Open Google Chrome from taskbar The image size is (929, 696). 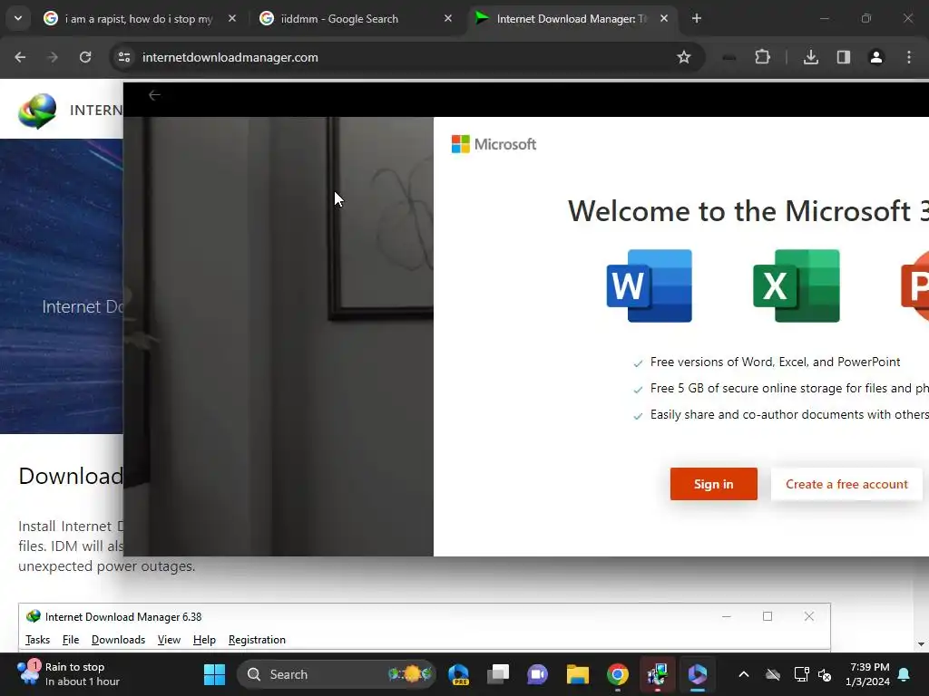pos(617,674)
